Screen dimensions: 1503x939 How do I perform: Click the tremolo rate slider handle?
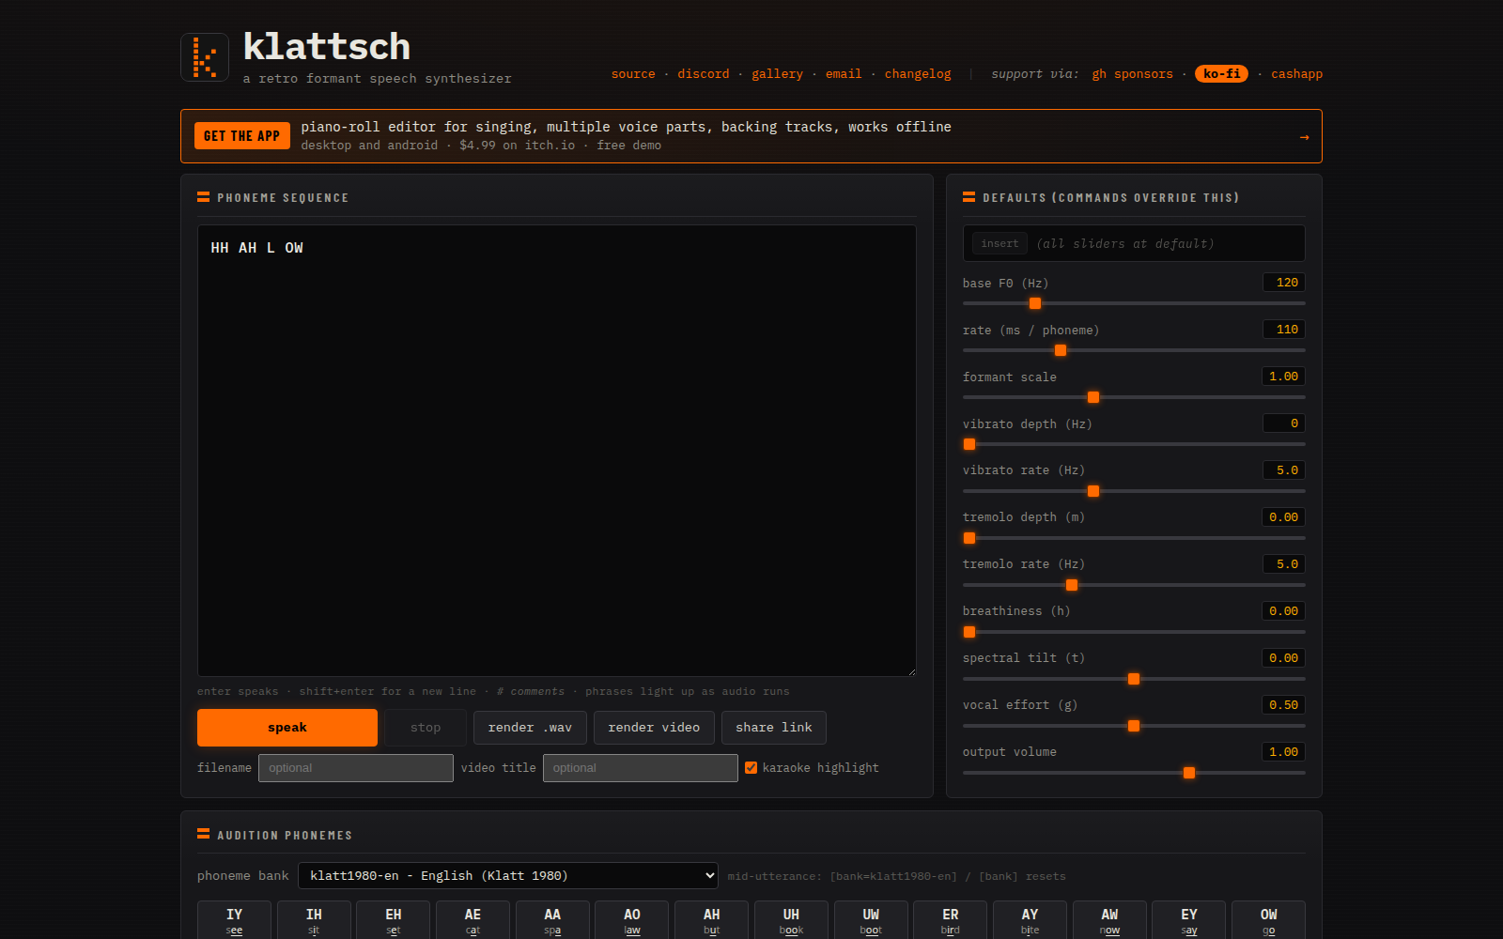click(1072, 585)
